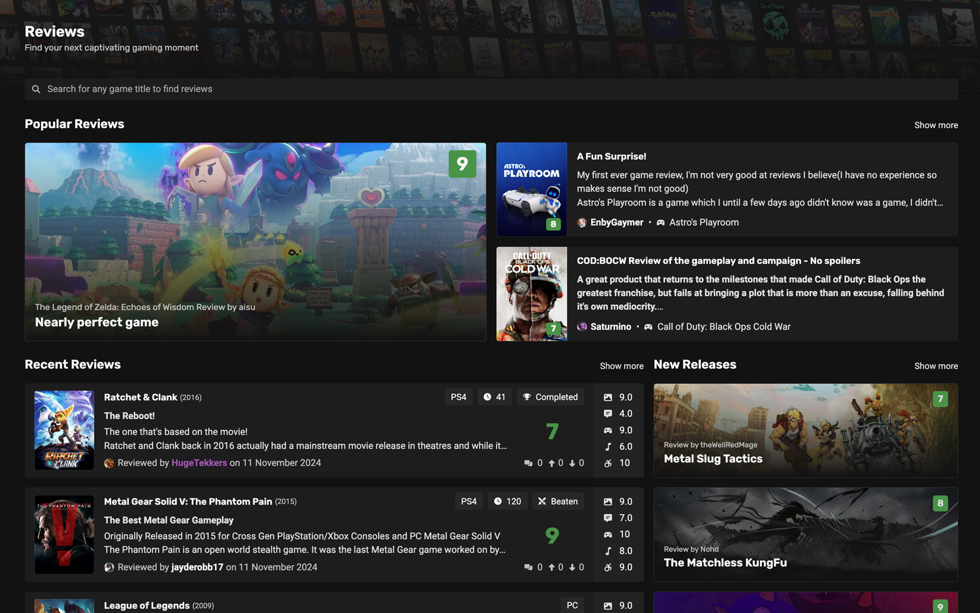Open HugeTekkers reviewer profile link
980x613 pixels.
click(x=199, y=463)
